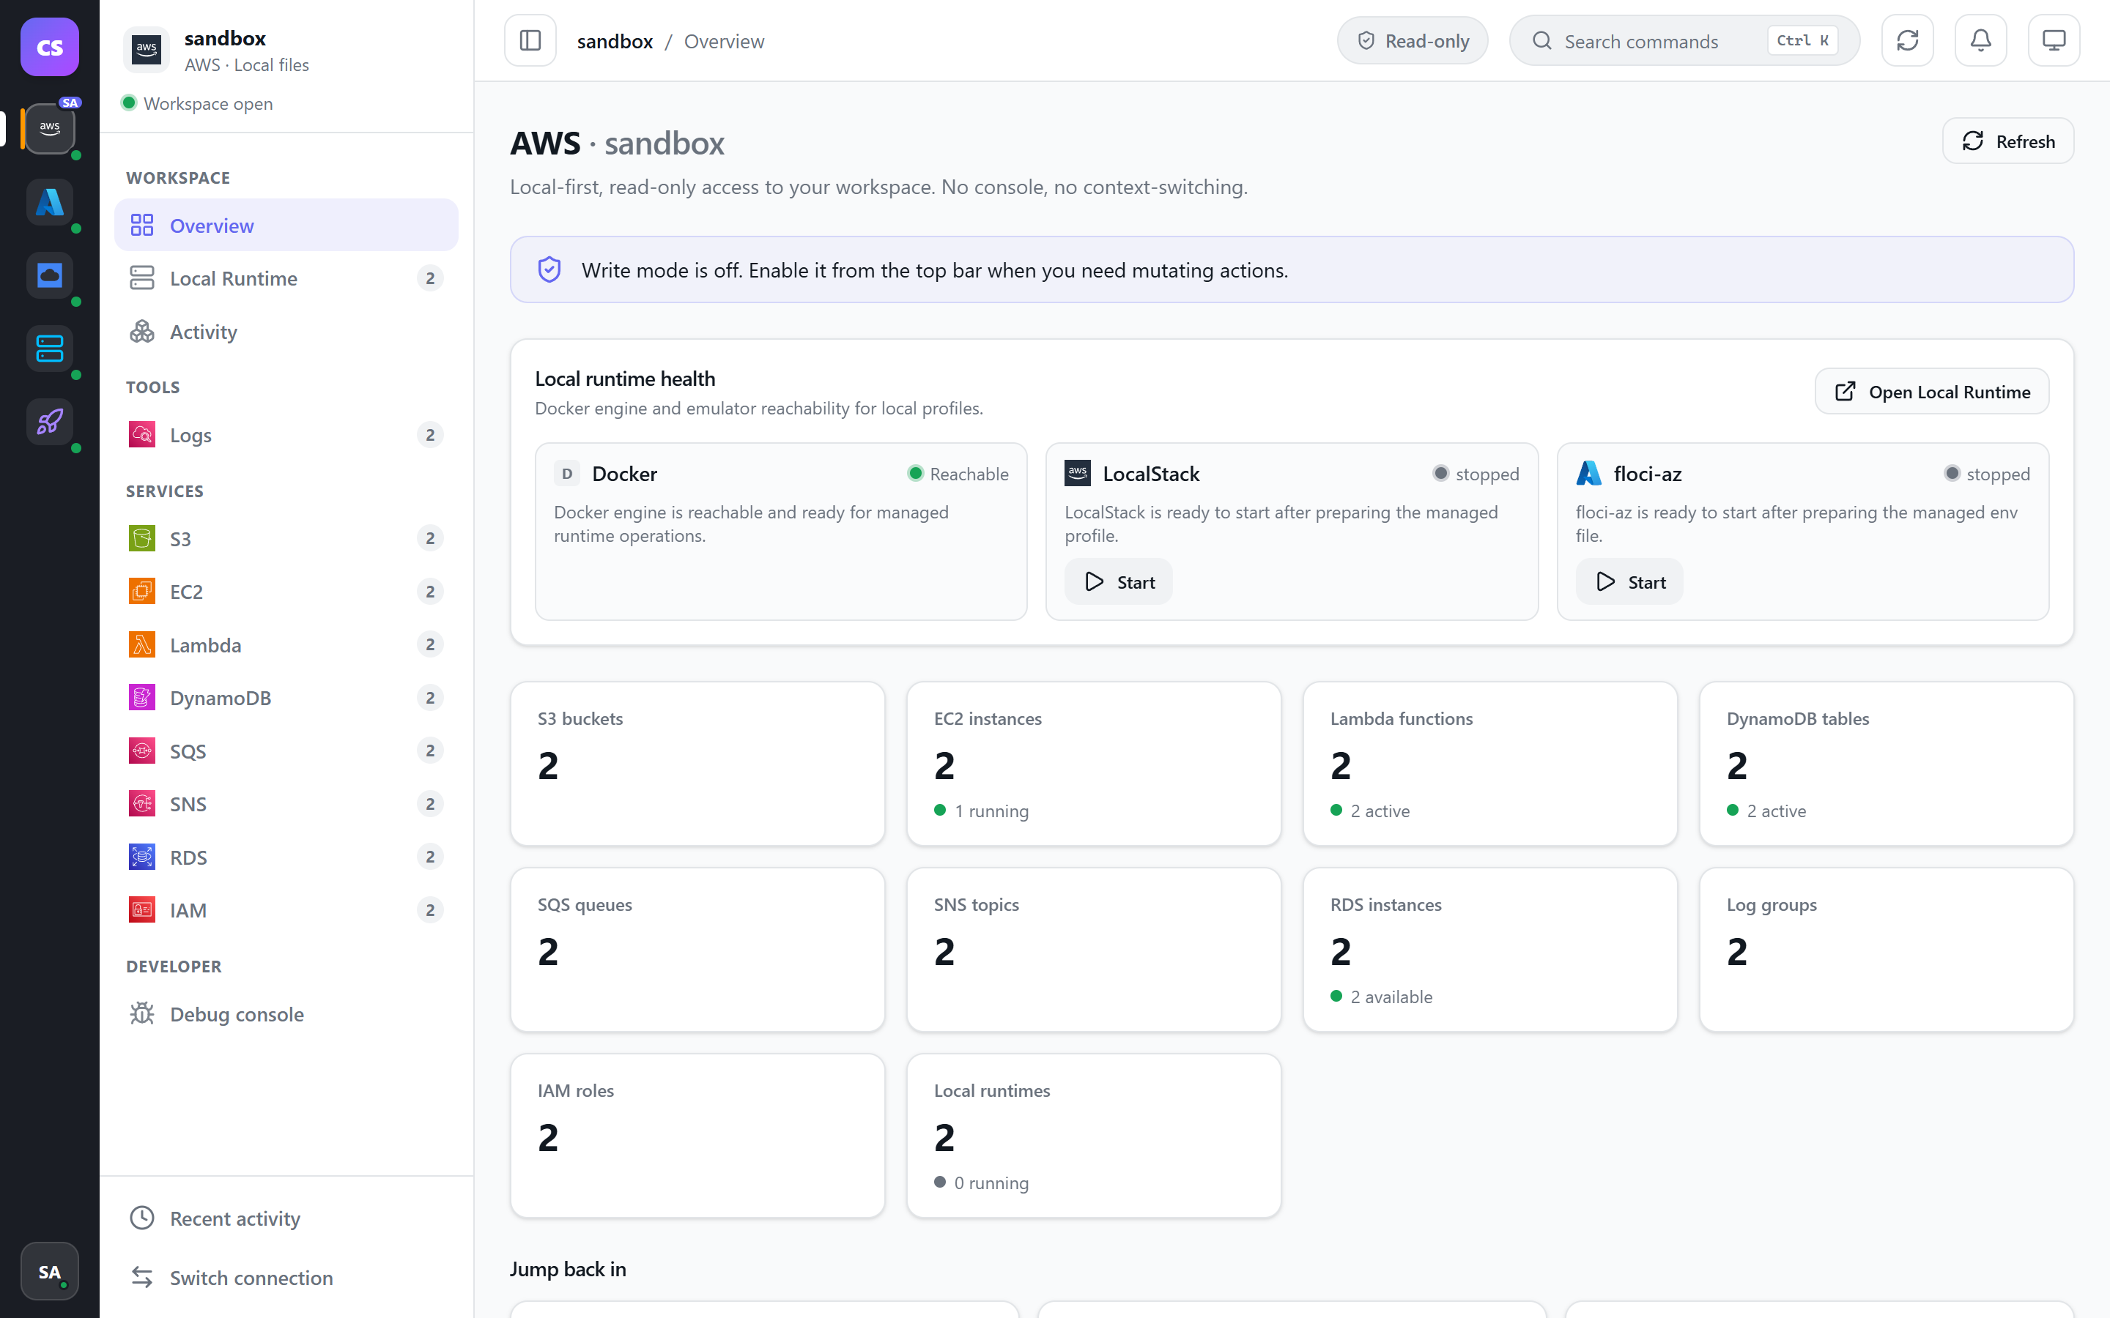This screenshot has width=2110, height=1318.
Task: Open the Log groups card
Action: click(x=1887, y=949)
